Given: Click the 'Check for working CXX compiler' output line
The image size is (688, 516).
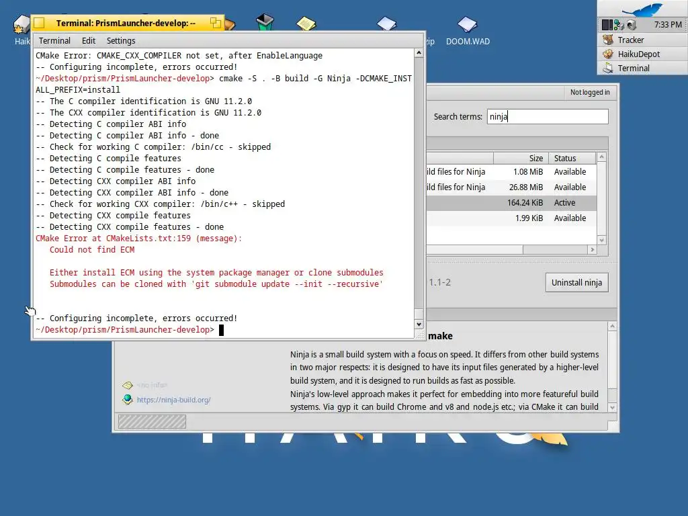Looking at the screenshot, I should (160, 204).
